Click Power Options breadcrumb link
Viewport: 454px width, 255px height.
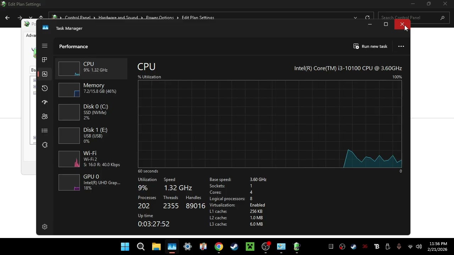(x=160, y=18)
